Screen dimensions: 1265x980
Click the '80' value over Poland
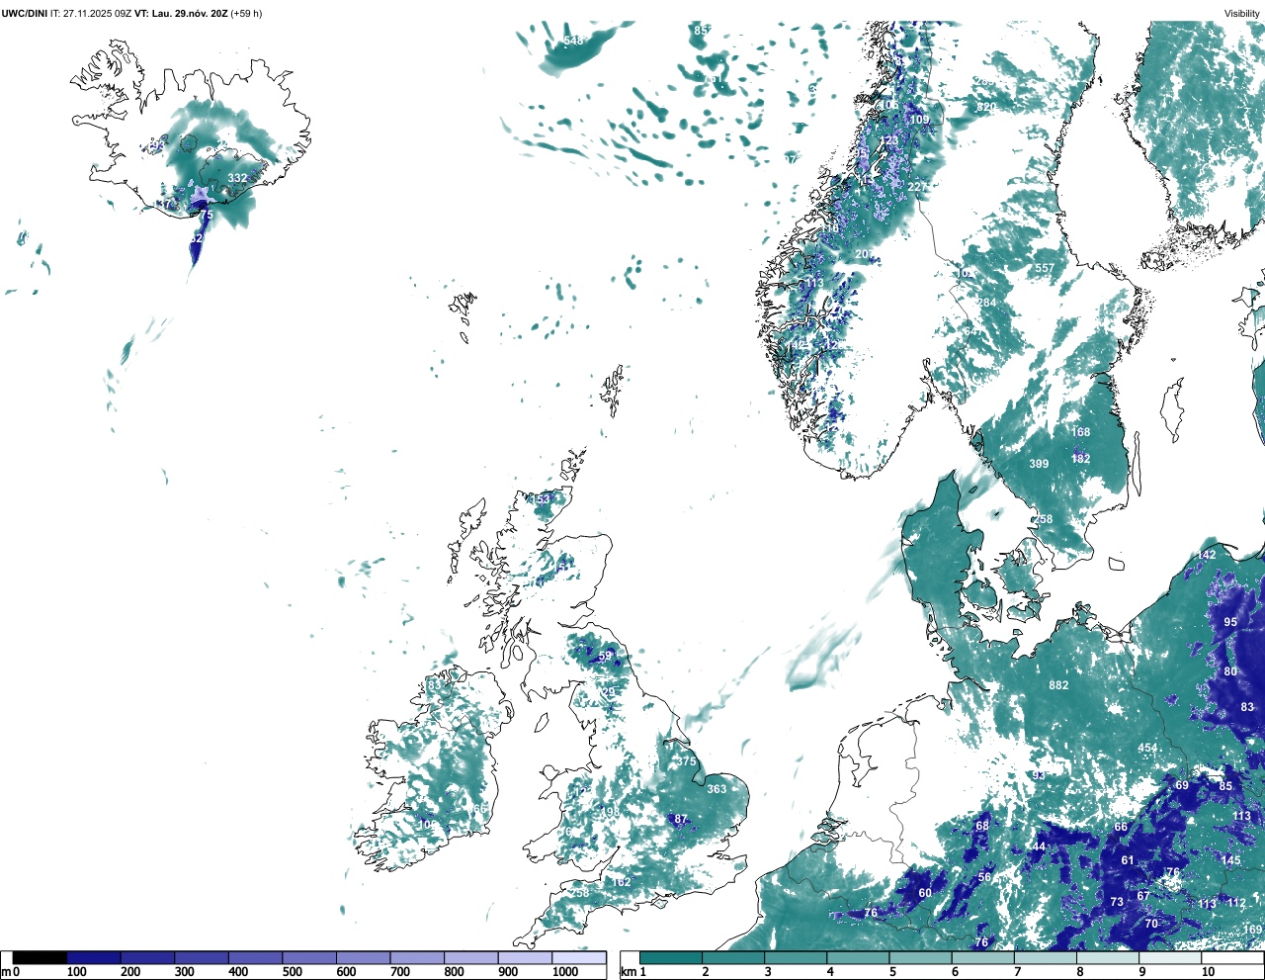pos(1230,671)
